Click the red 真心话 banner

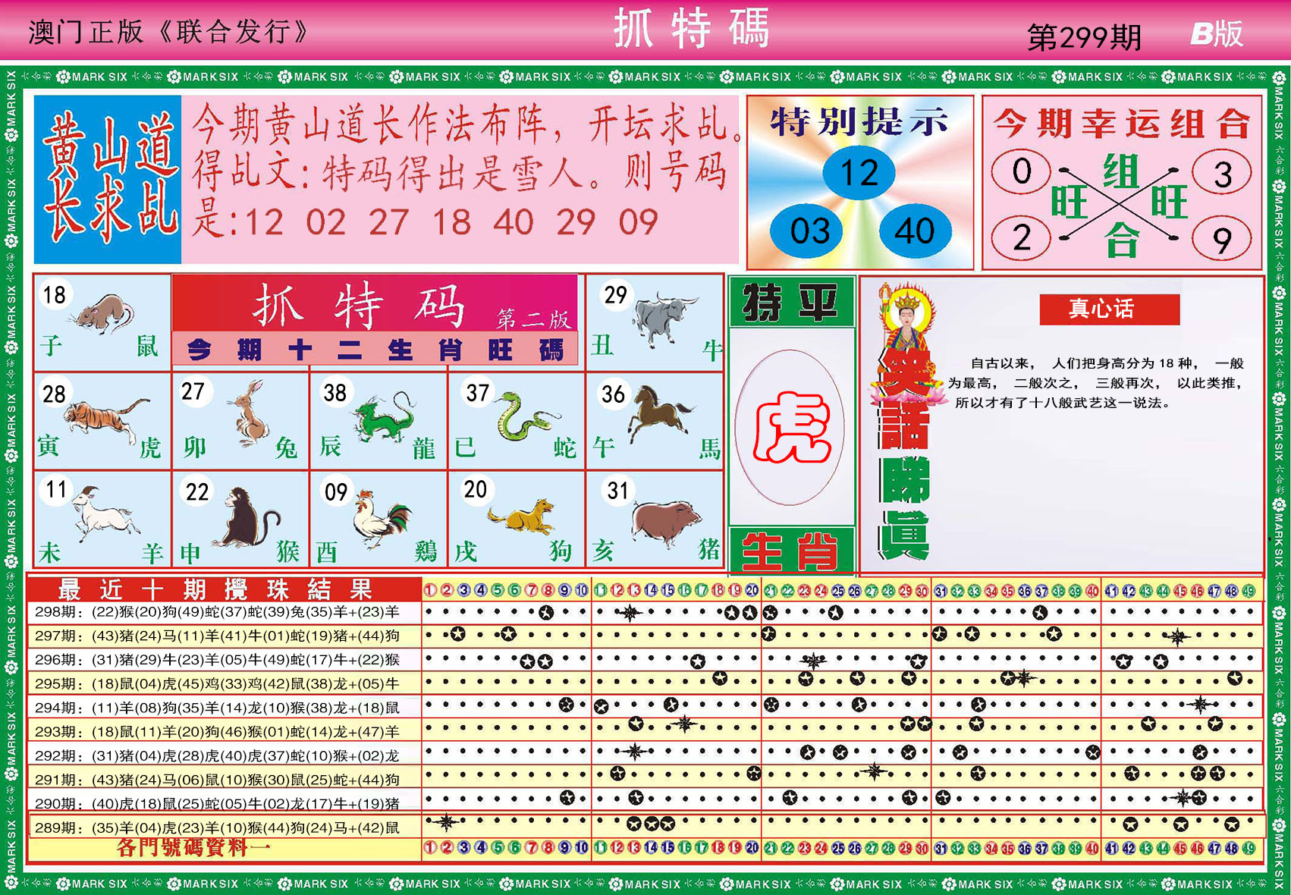(x=1108, y=309)
